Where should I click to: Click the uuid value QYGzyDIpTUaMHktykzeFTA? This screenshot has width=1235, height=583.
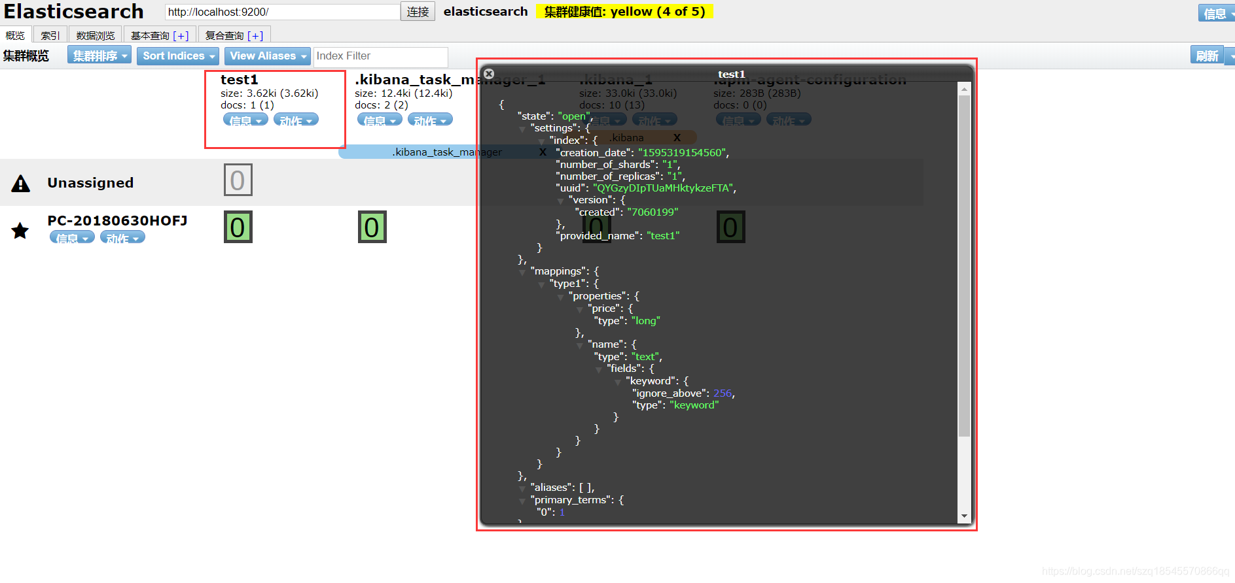coord(663,188)
